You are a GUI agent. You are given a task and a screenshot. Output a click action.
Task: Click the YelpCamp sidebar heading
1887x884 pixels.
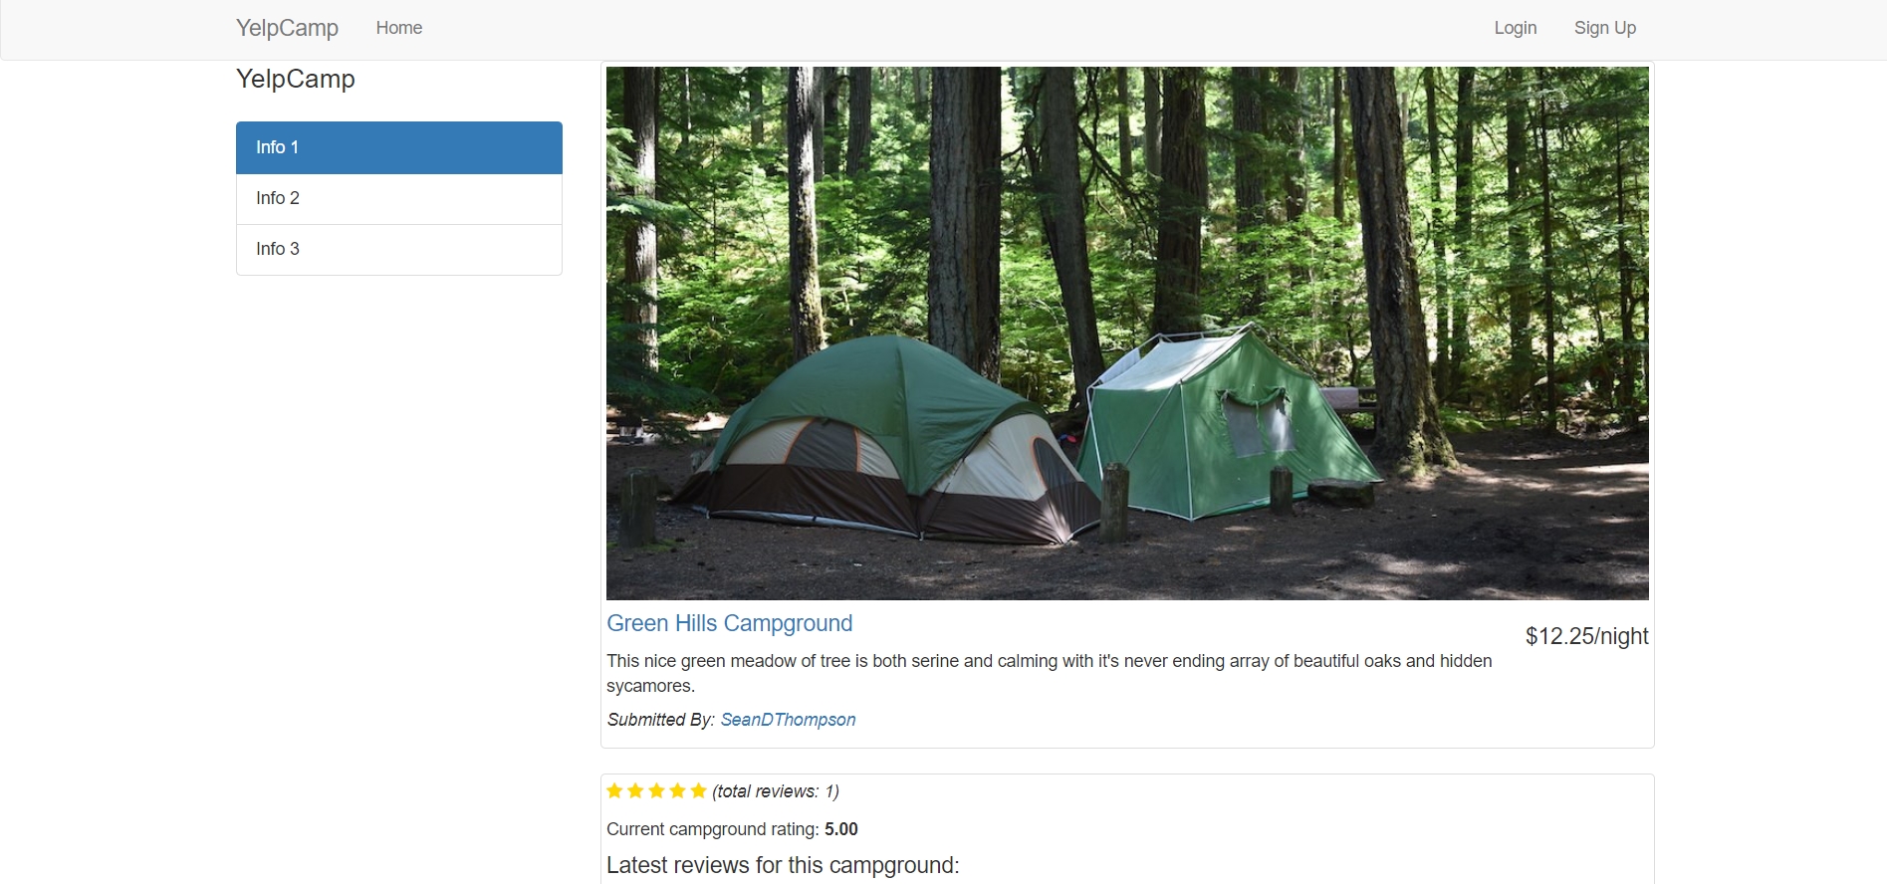tap(296, 79)
